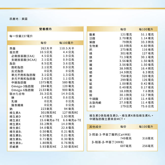The image size is (165, 165).
Task: Select the 必需胺基酸(EAA) row label
Action: pyautogui.click(x=23, y=56)
